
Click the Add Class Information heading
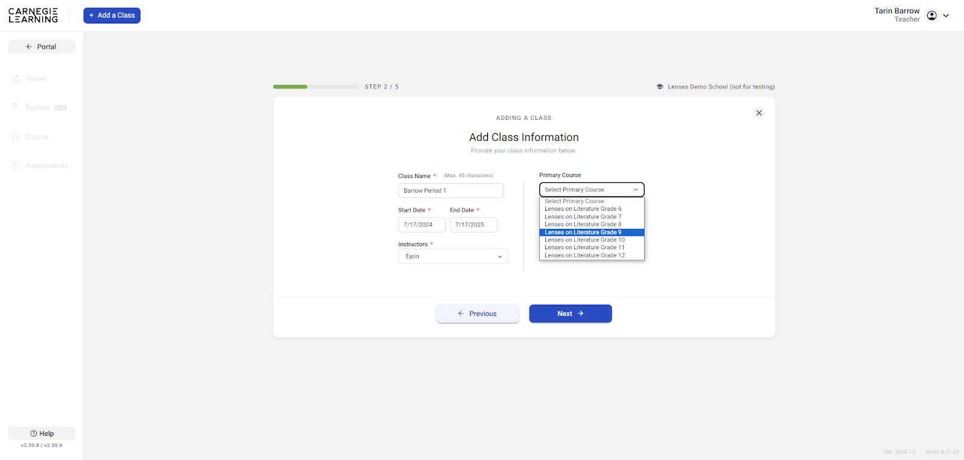(x=524, y=137)
